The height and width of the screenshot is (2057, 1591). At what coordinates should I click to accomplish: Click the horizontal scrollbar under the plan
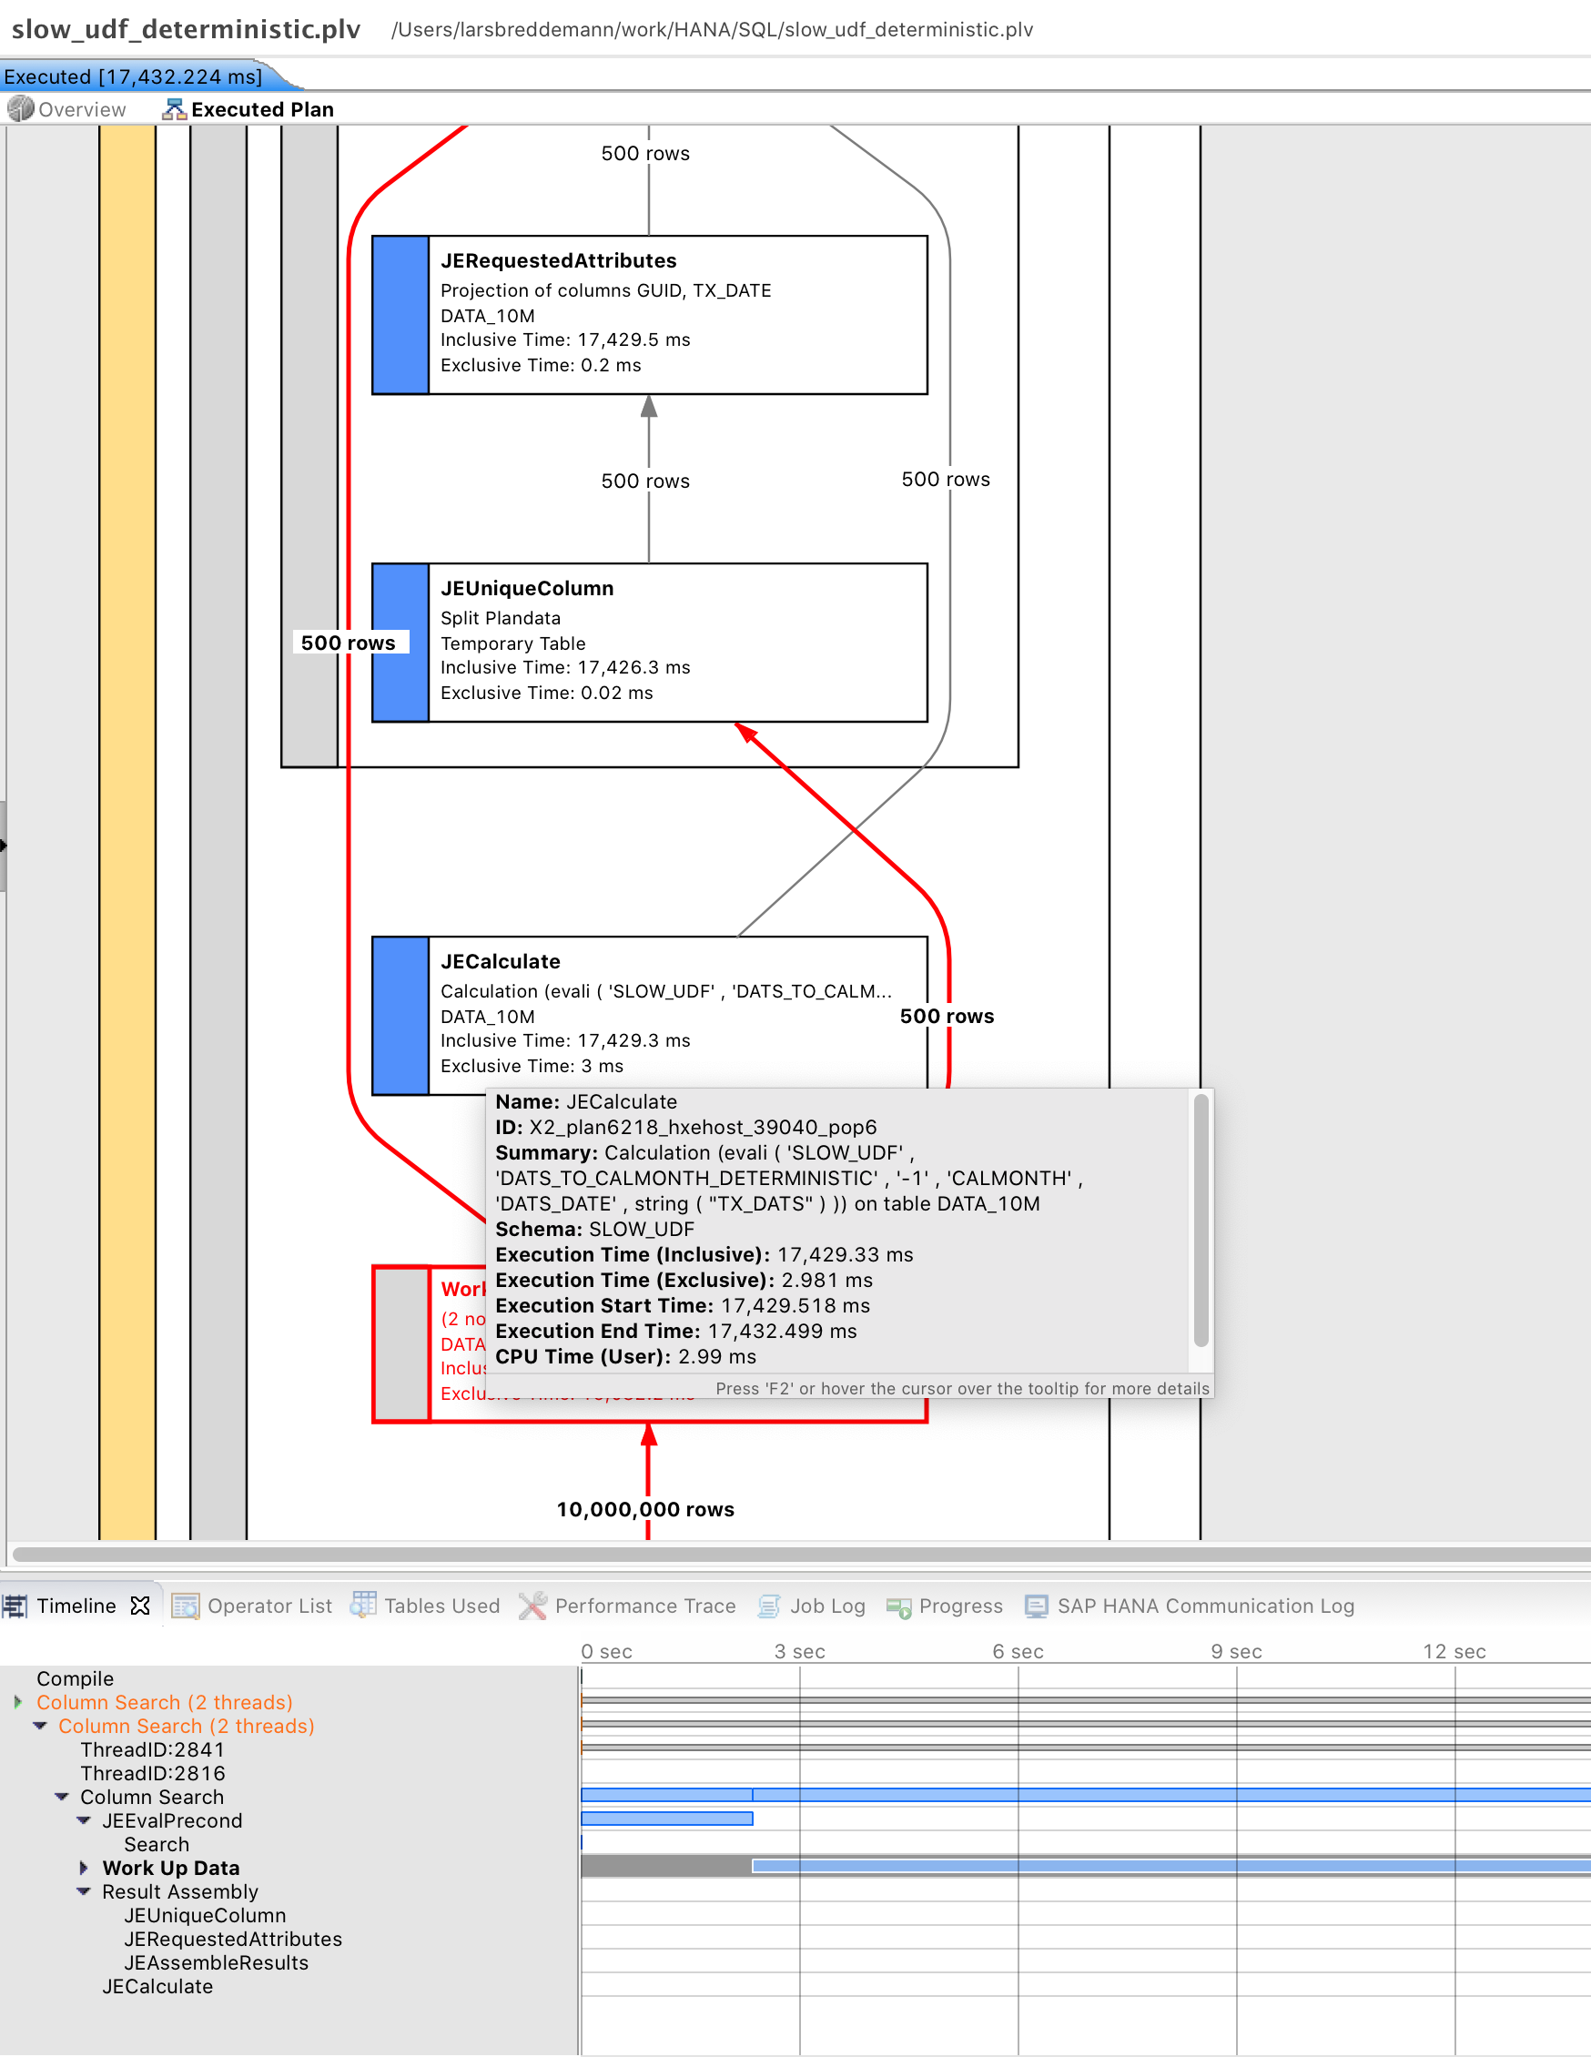[801, 1554]
